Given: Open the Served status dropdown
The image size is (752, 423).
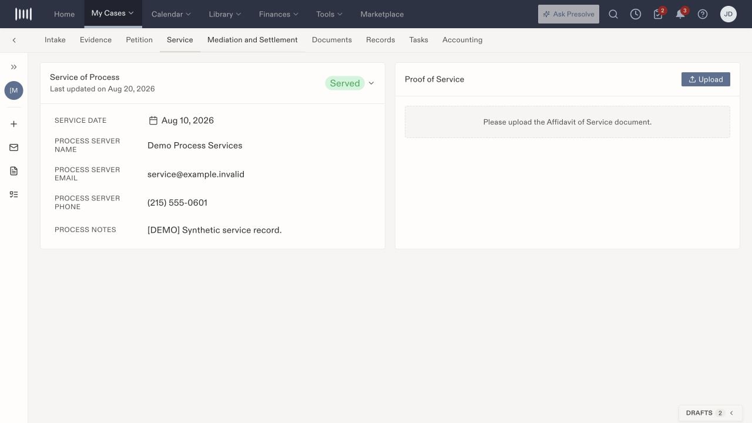Looking at the screenshot, I should click(350, 83).
